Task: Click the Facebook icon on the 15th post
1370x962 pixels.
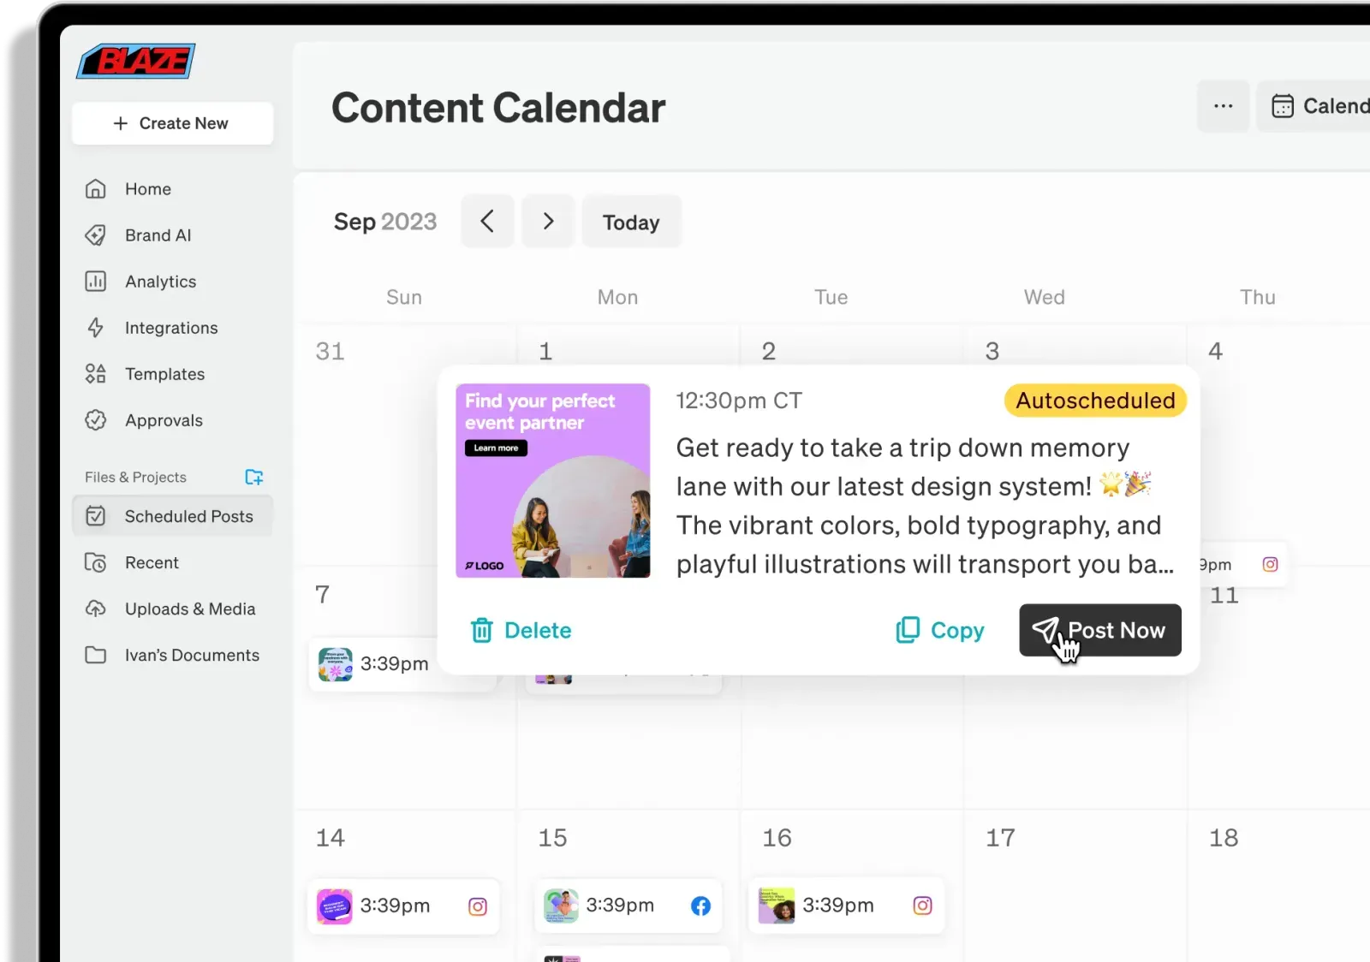Action: pyautogui.click(x=700, y=906)
